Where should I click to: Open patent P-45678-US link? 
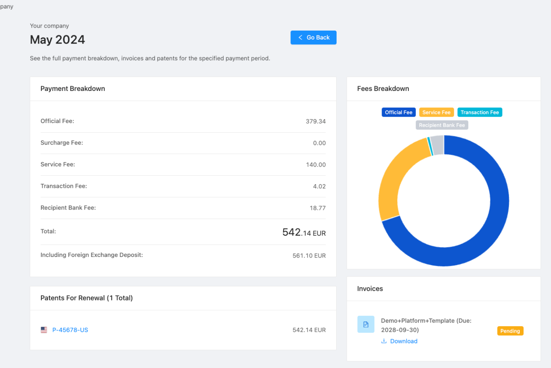pos(70,330)
